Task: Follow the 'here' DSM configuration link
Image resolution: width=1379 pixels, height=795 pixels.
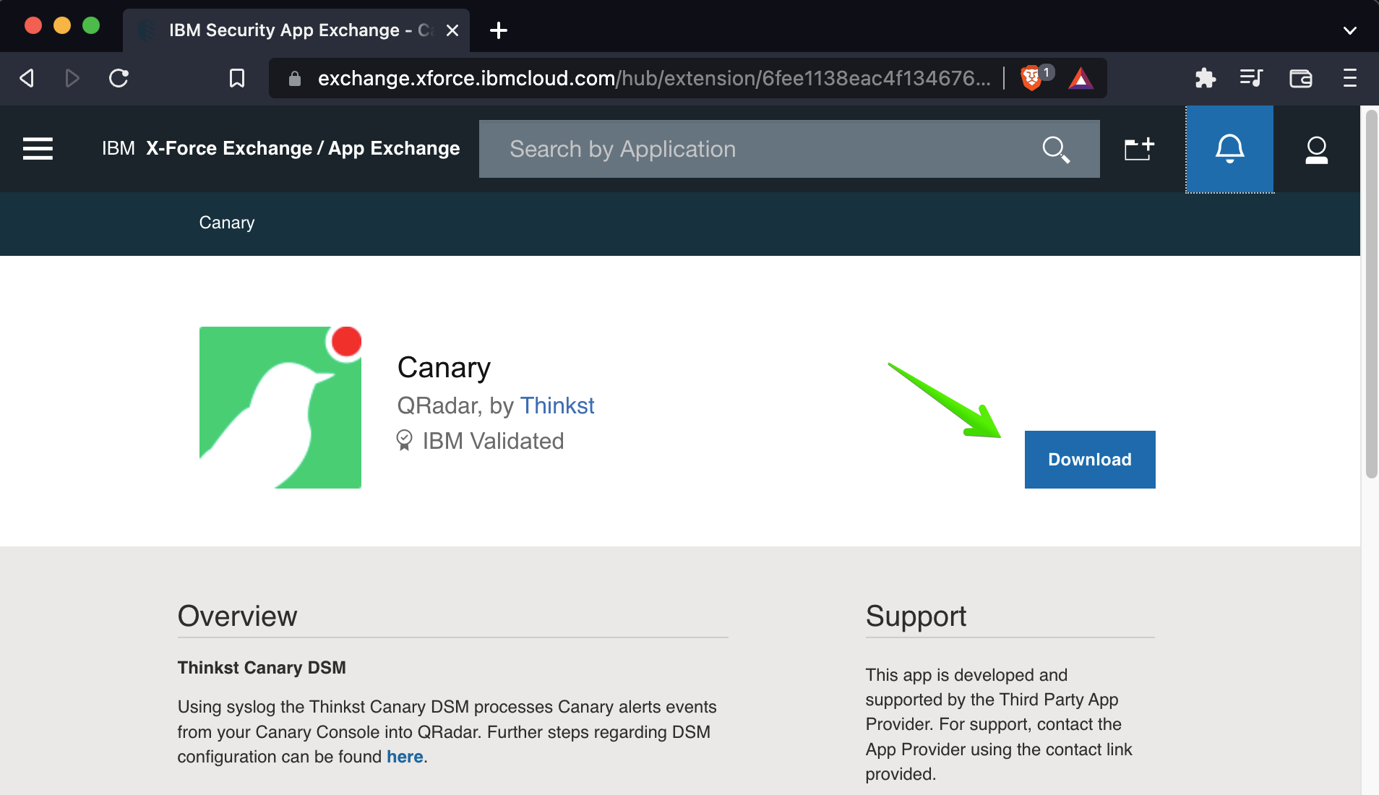Action: [x=405, y=757]
